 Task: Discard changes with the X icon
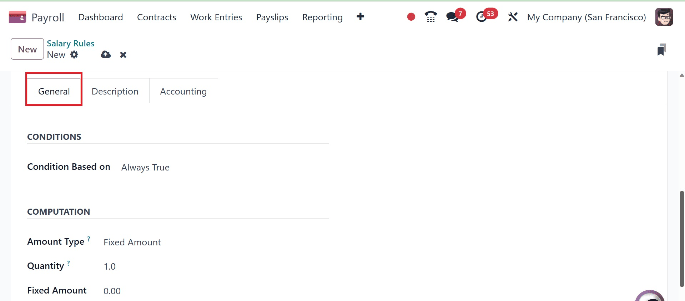[x=123, y=55]
